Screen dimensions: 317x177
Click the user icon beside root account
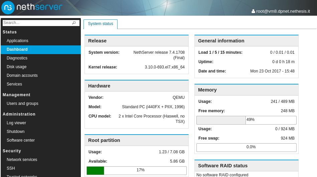253,11
